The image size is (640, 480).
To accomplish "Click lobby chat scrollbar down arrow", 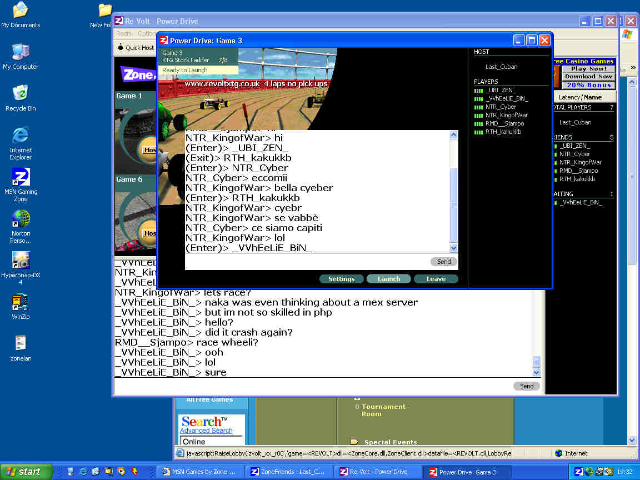I will pos(536,372).
